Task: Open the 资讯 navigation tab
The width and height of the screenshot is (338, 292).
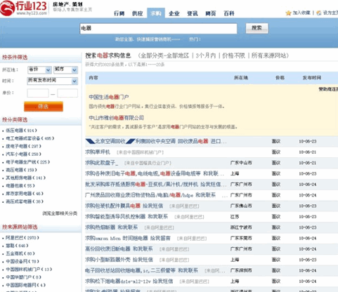Action: pos(193,13)
